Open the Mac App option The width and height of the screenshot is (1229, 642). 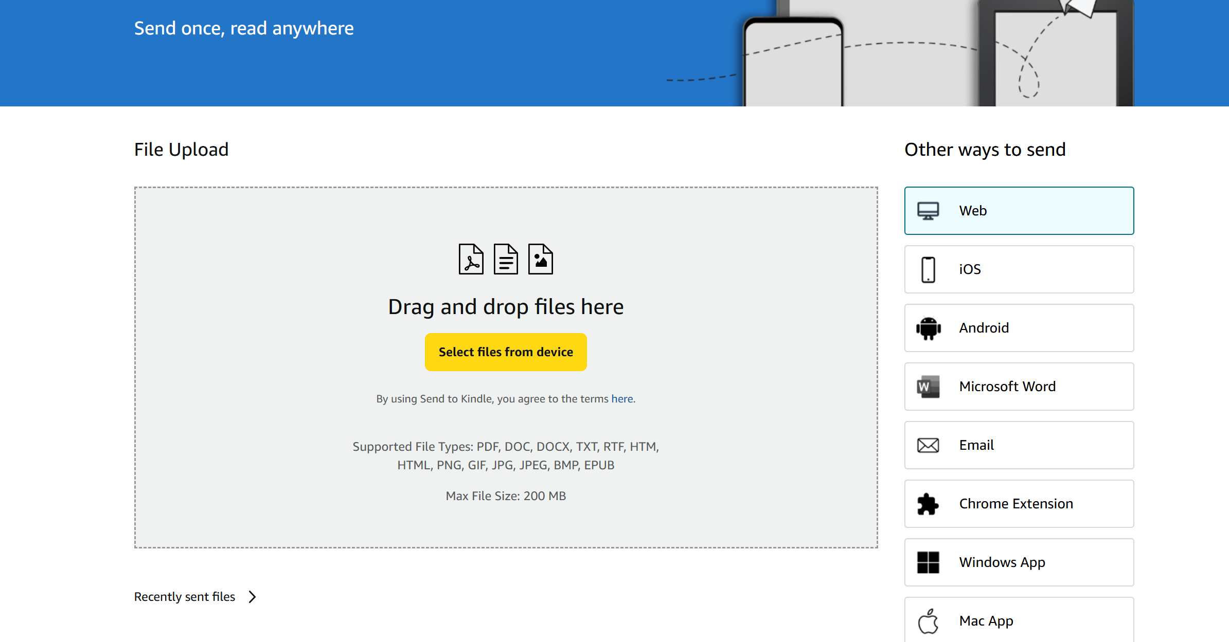point(1019,620)
